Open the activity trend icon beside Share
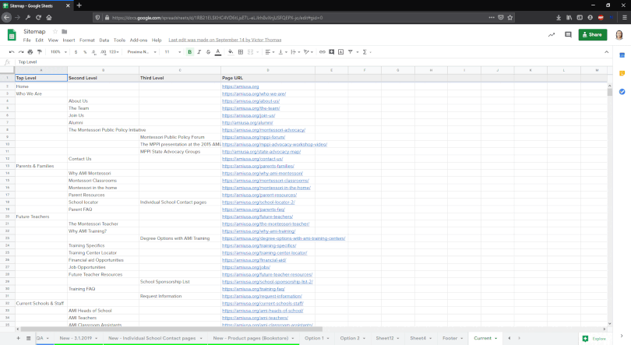631x345 pixels. [552, 34]
